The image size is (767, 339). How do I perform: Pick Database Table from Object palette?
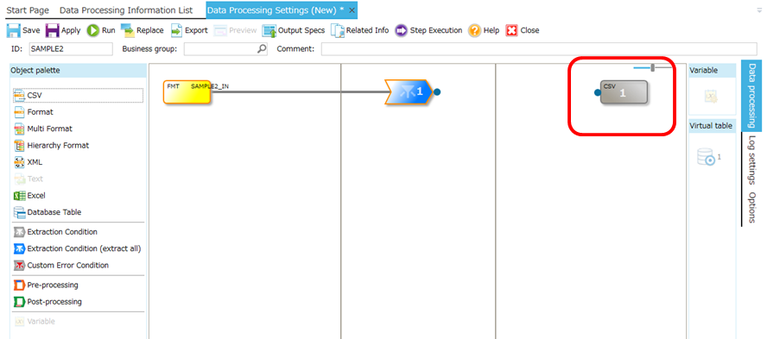pyautogui.click(x=48, y=212)
